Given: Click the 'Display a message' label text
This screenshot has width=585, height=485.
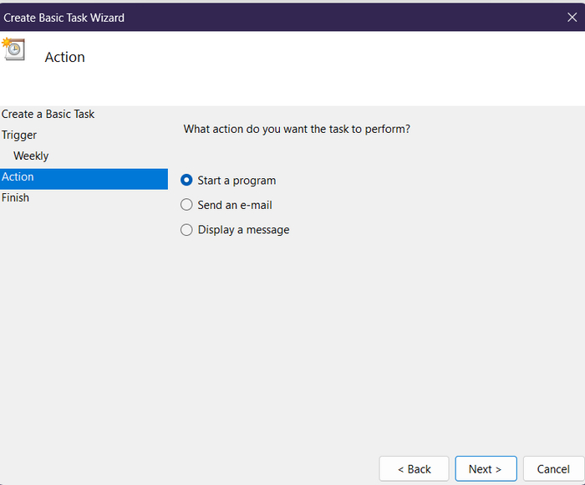Looking at the screenshot, I should pos(243,230).
